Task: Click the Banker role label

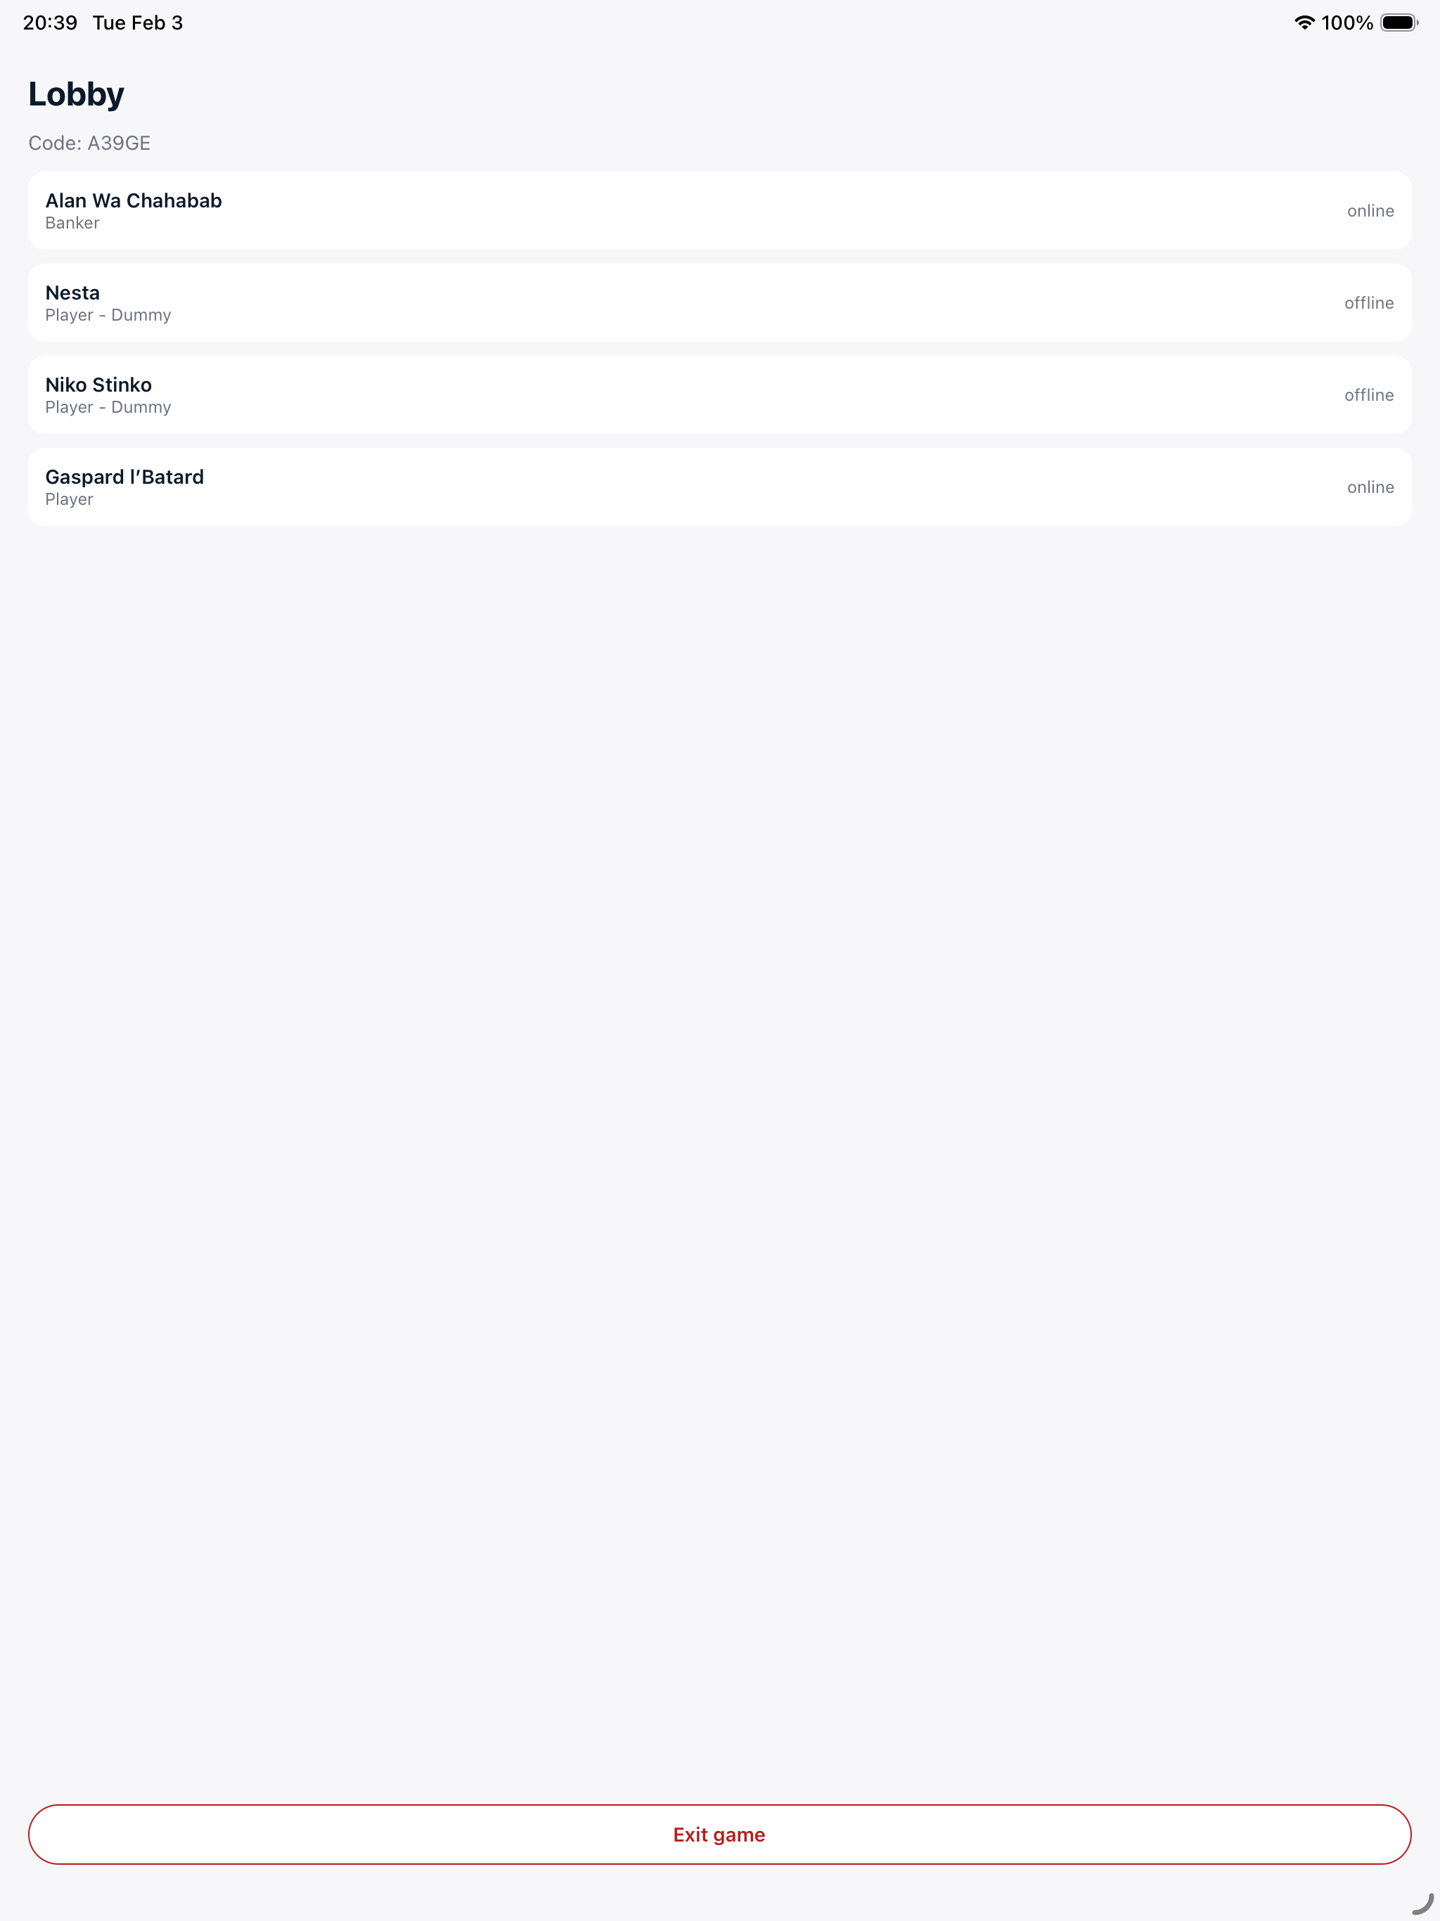Action: [72, 223]
